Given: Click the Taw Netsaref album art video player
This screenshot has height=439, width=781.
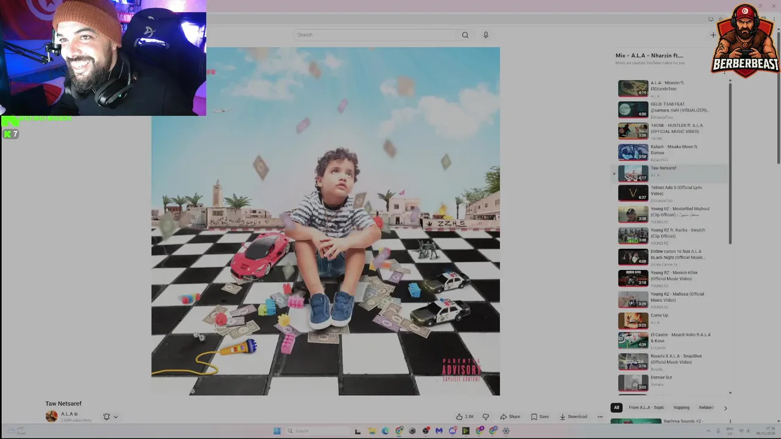Looking at the screenshot, I should point(325,221).
